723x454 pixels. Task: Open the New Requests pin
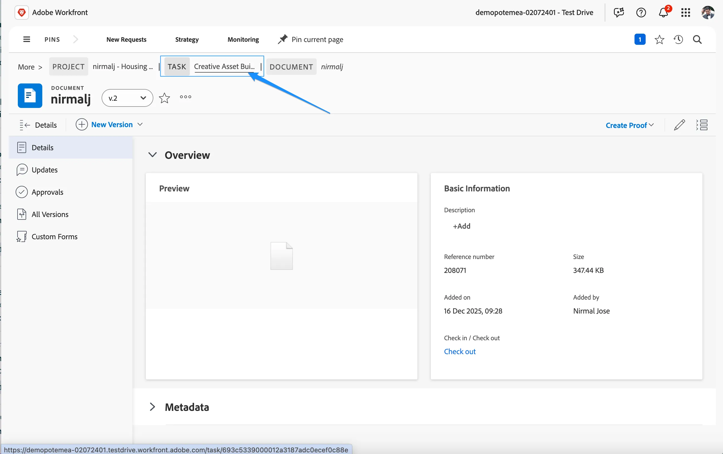pyautogui.click(x=126, y=39)
